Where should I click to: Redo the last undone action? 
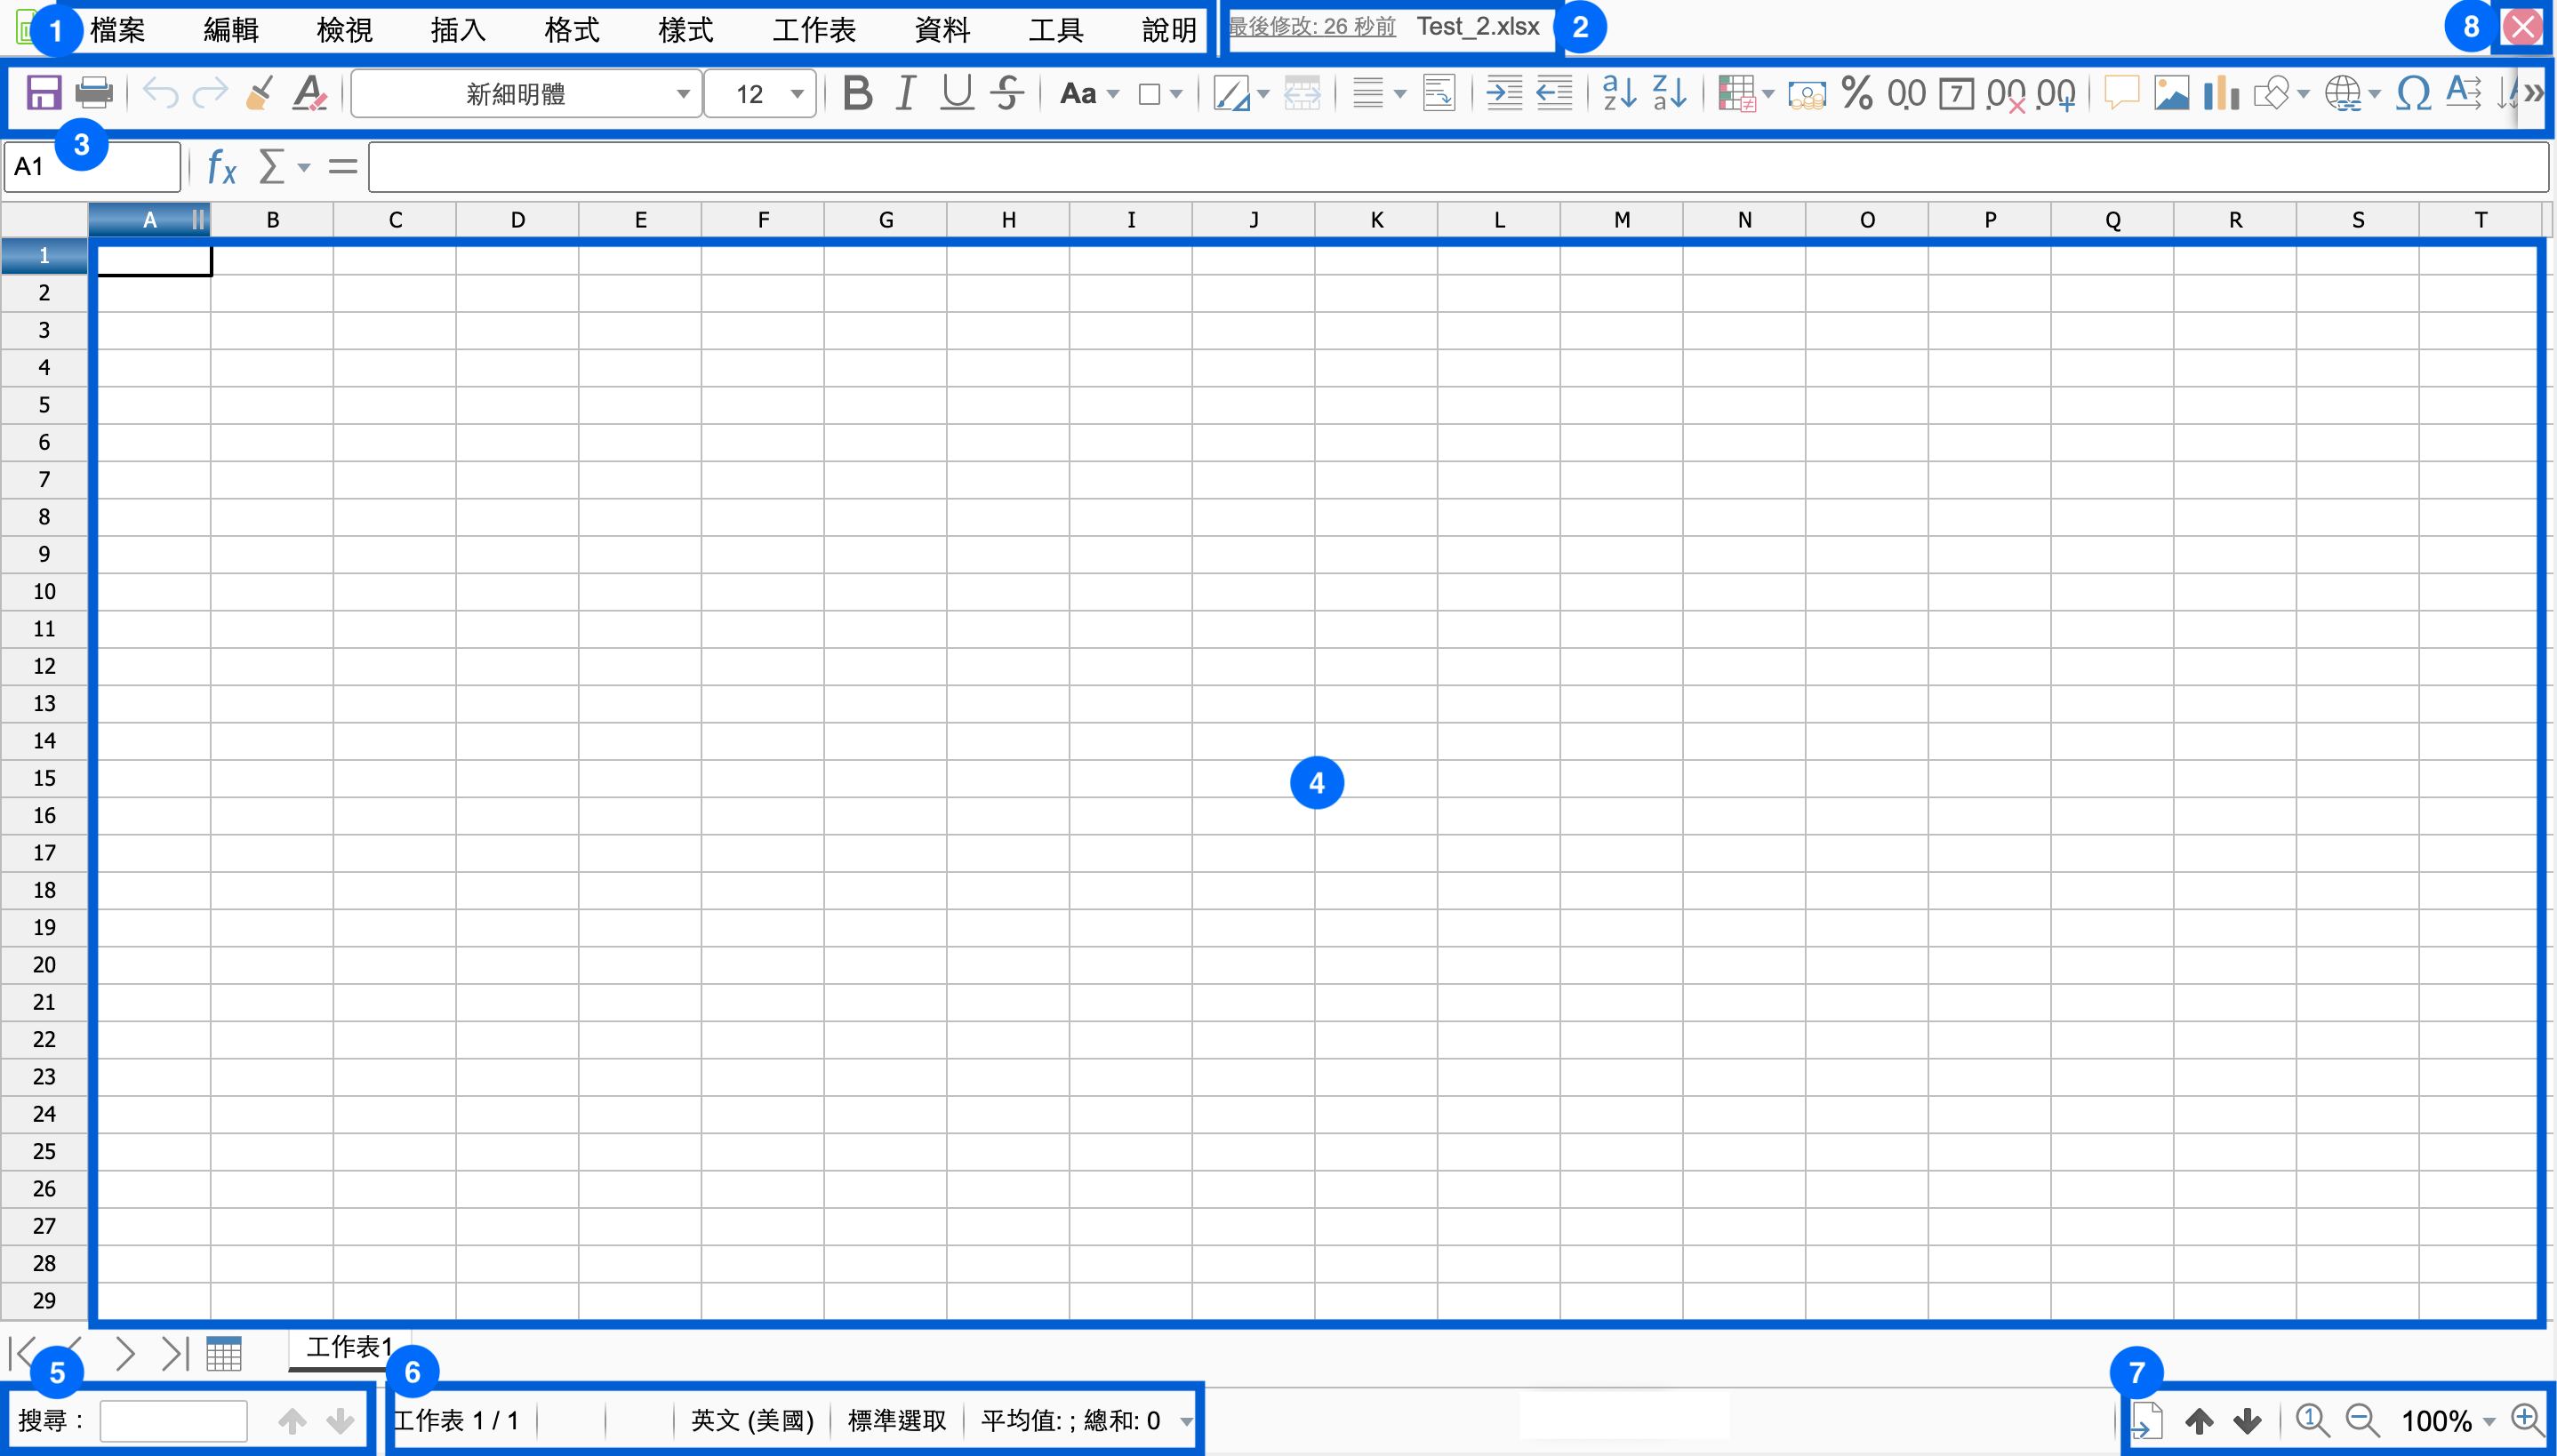point(210,93)
